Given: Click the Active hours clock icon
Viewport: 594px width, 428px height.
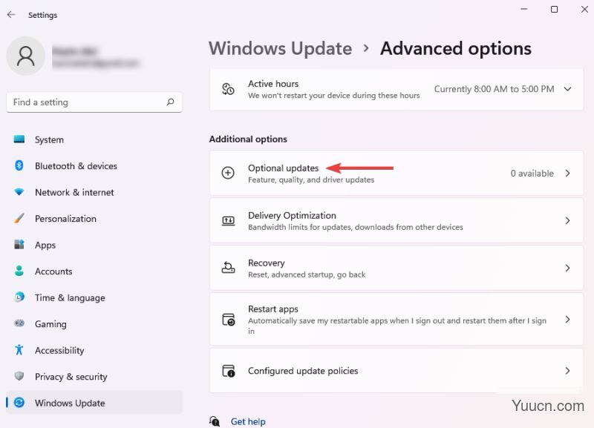Looking at the screenshot, I should [x=228, y=89].
